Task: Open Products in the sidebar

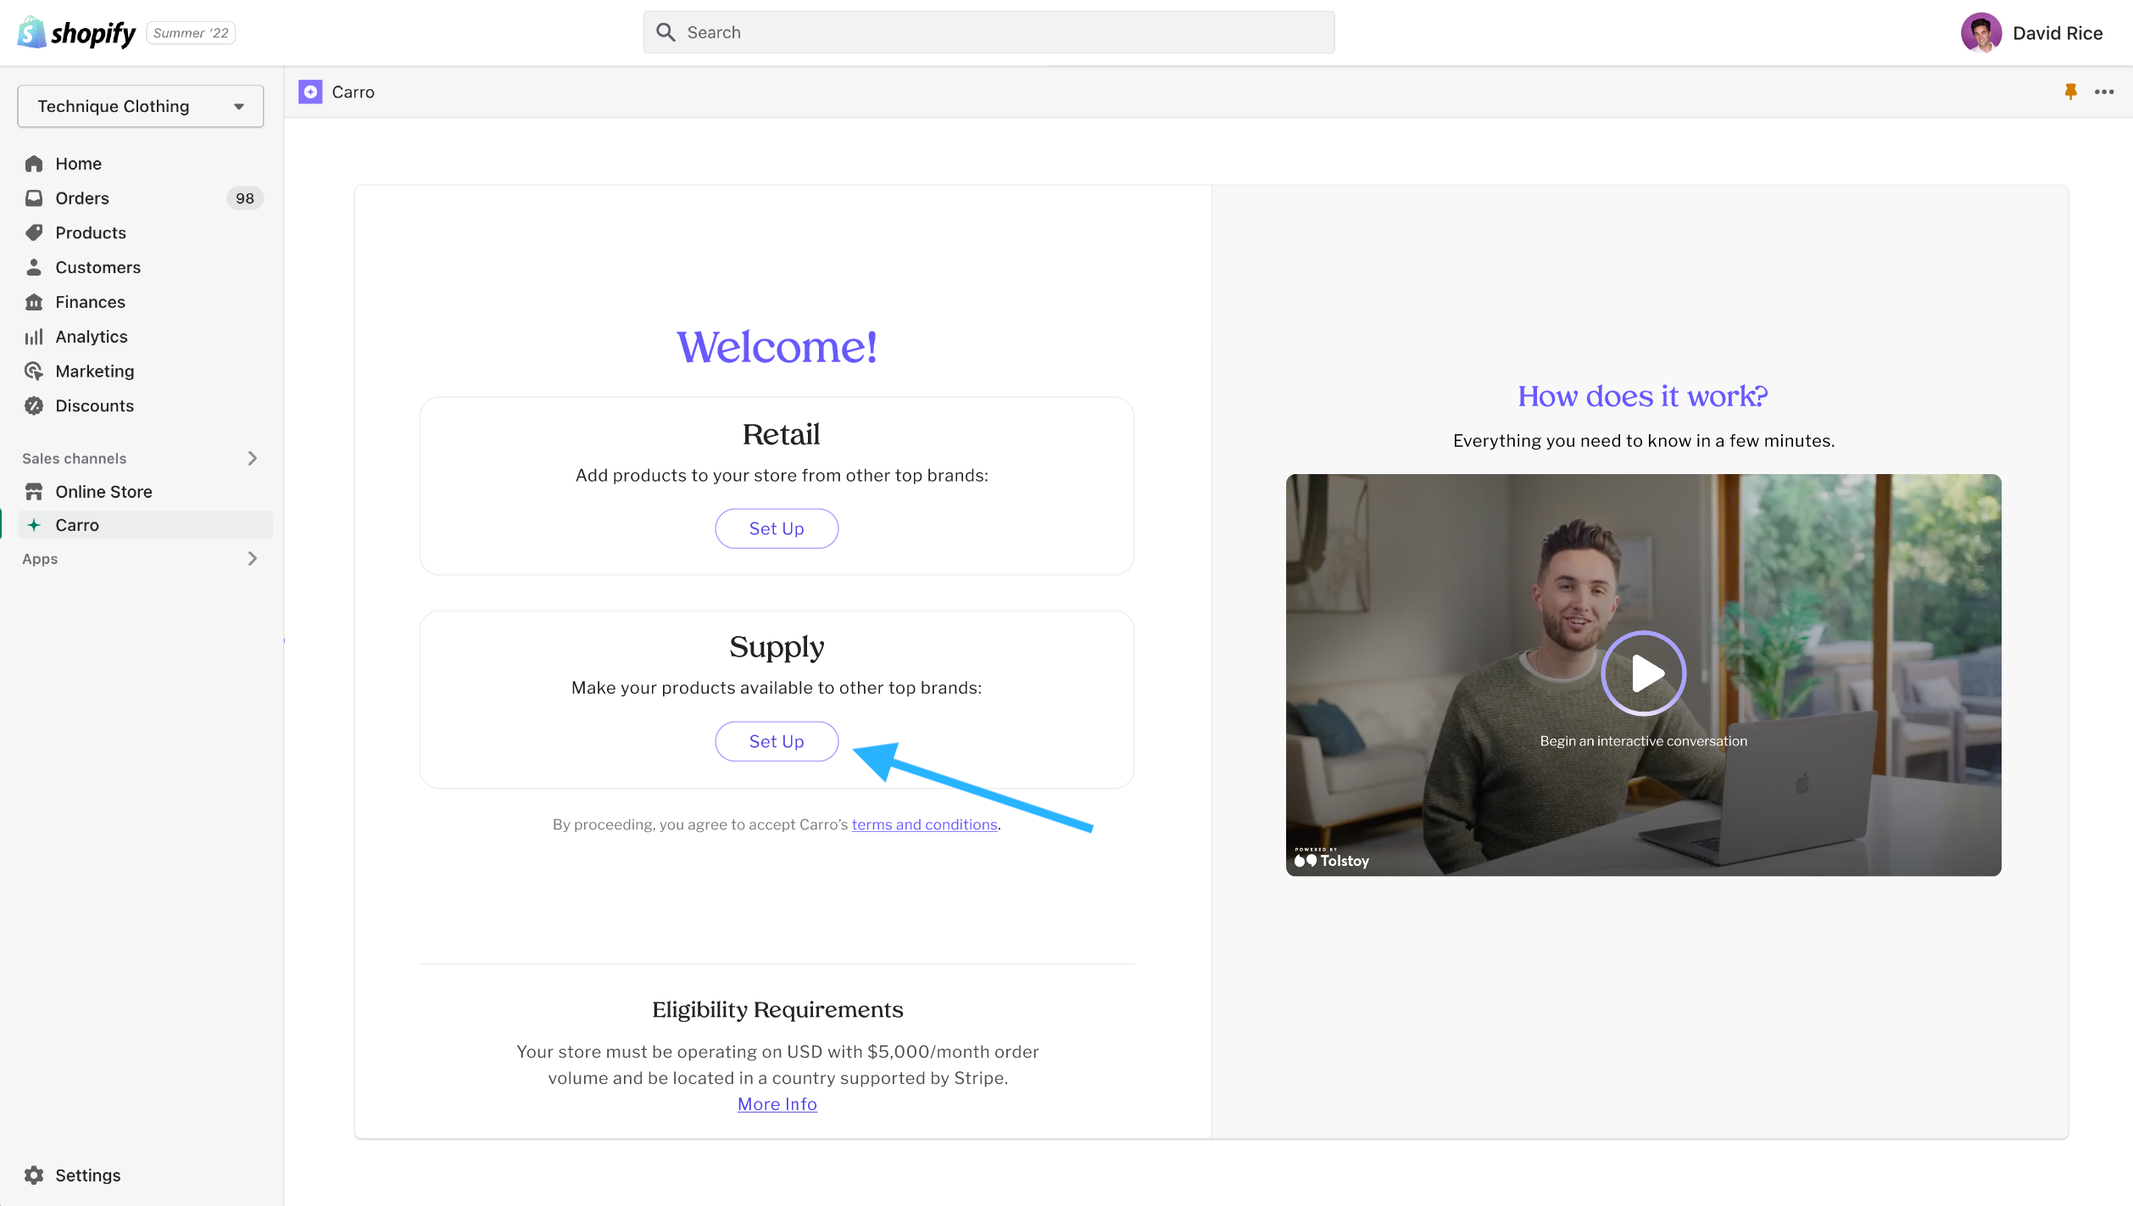Action: tap(90, 232)
